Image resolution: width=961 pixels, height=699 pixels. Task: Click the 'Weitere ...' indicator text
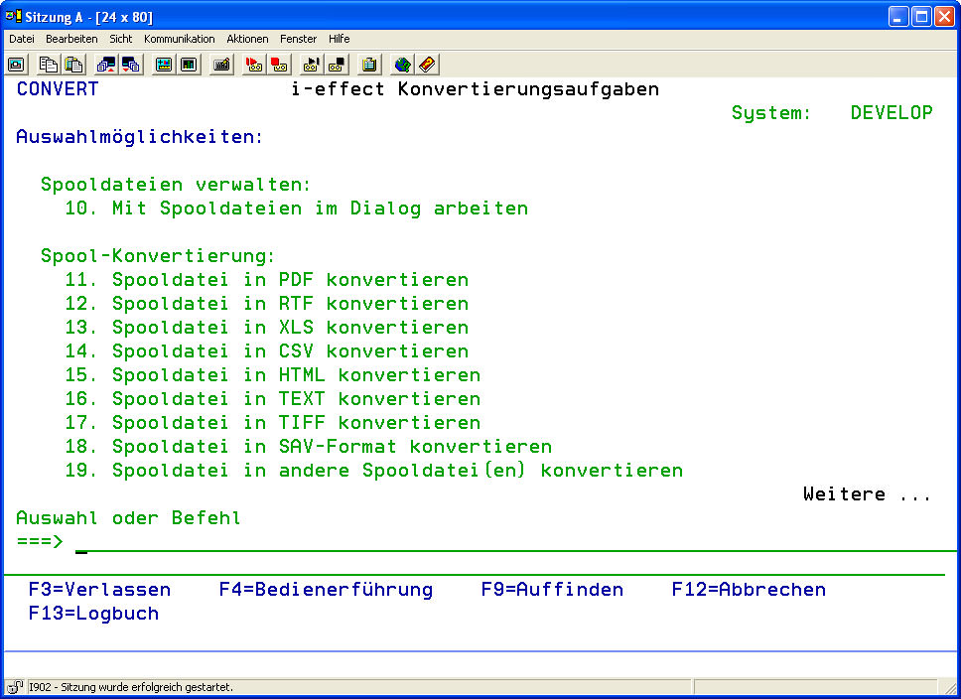tap(868, 494)
